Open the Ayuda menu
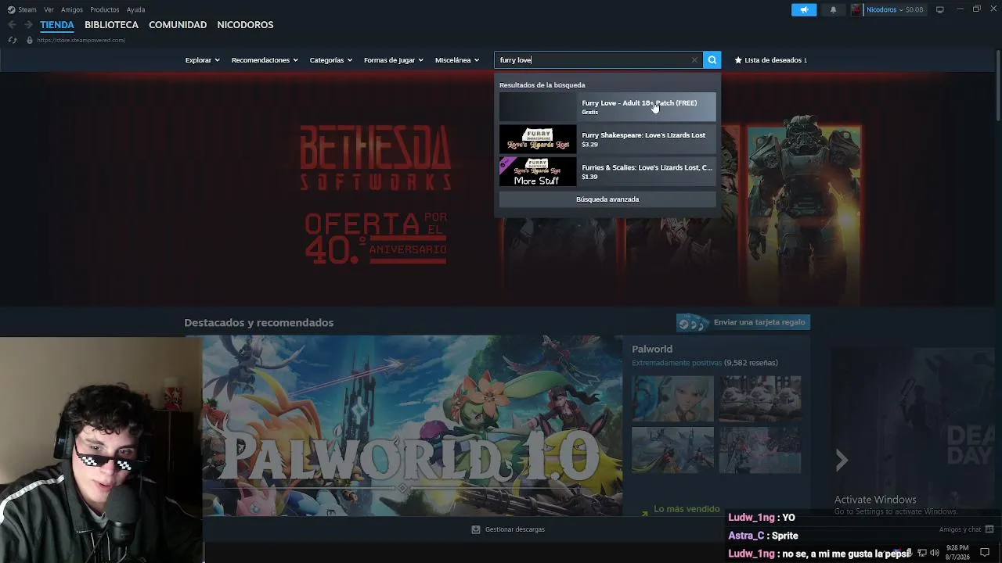Viewport: 1002px width, 563px height. 135,10
